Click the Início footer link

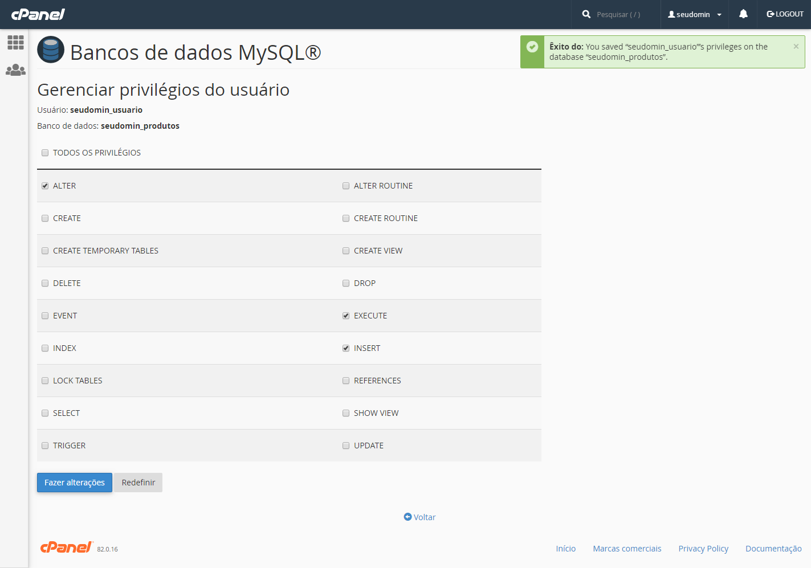point(566,549)
